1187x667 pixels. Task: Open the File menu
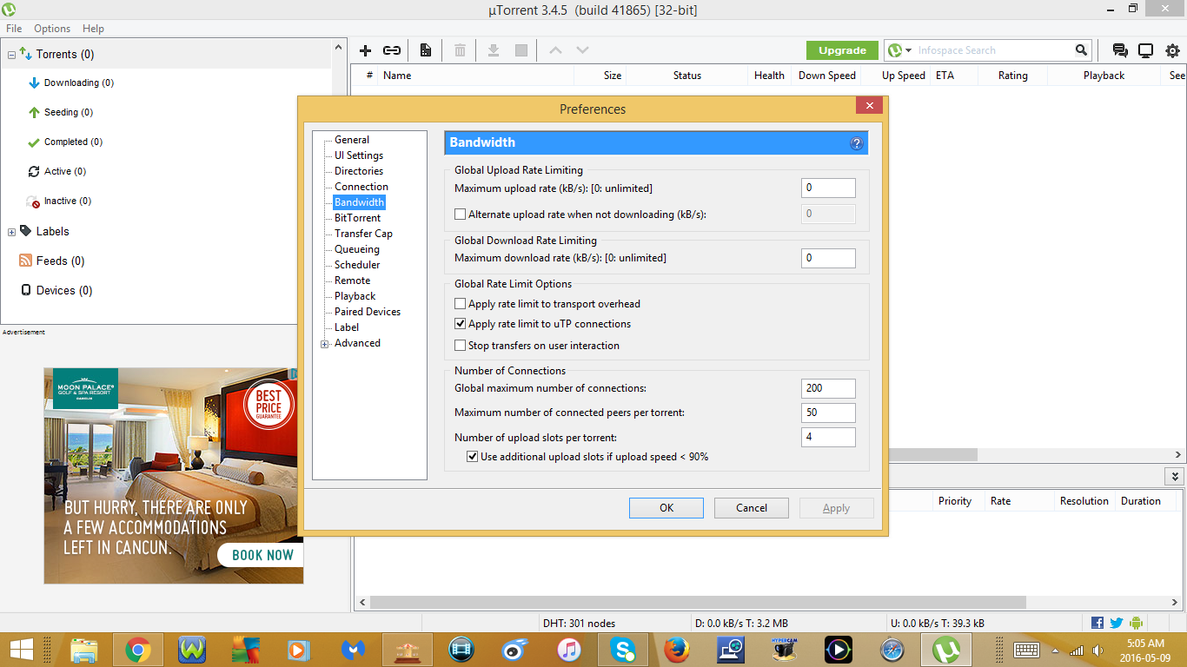point(14,29)
